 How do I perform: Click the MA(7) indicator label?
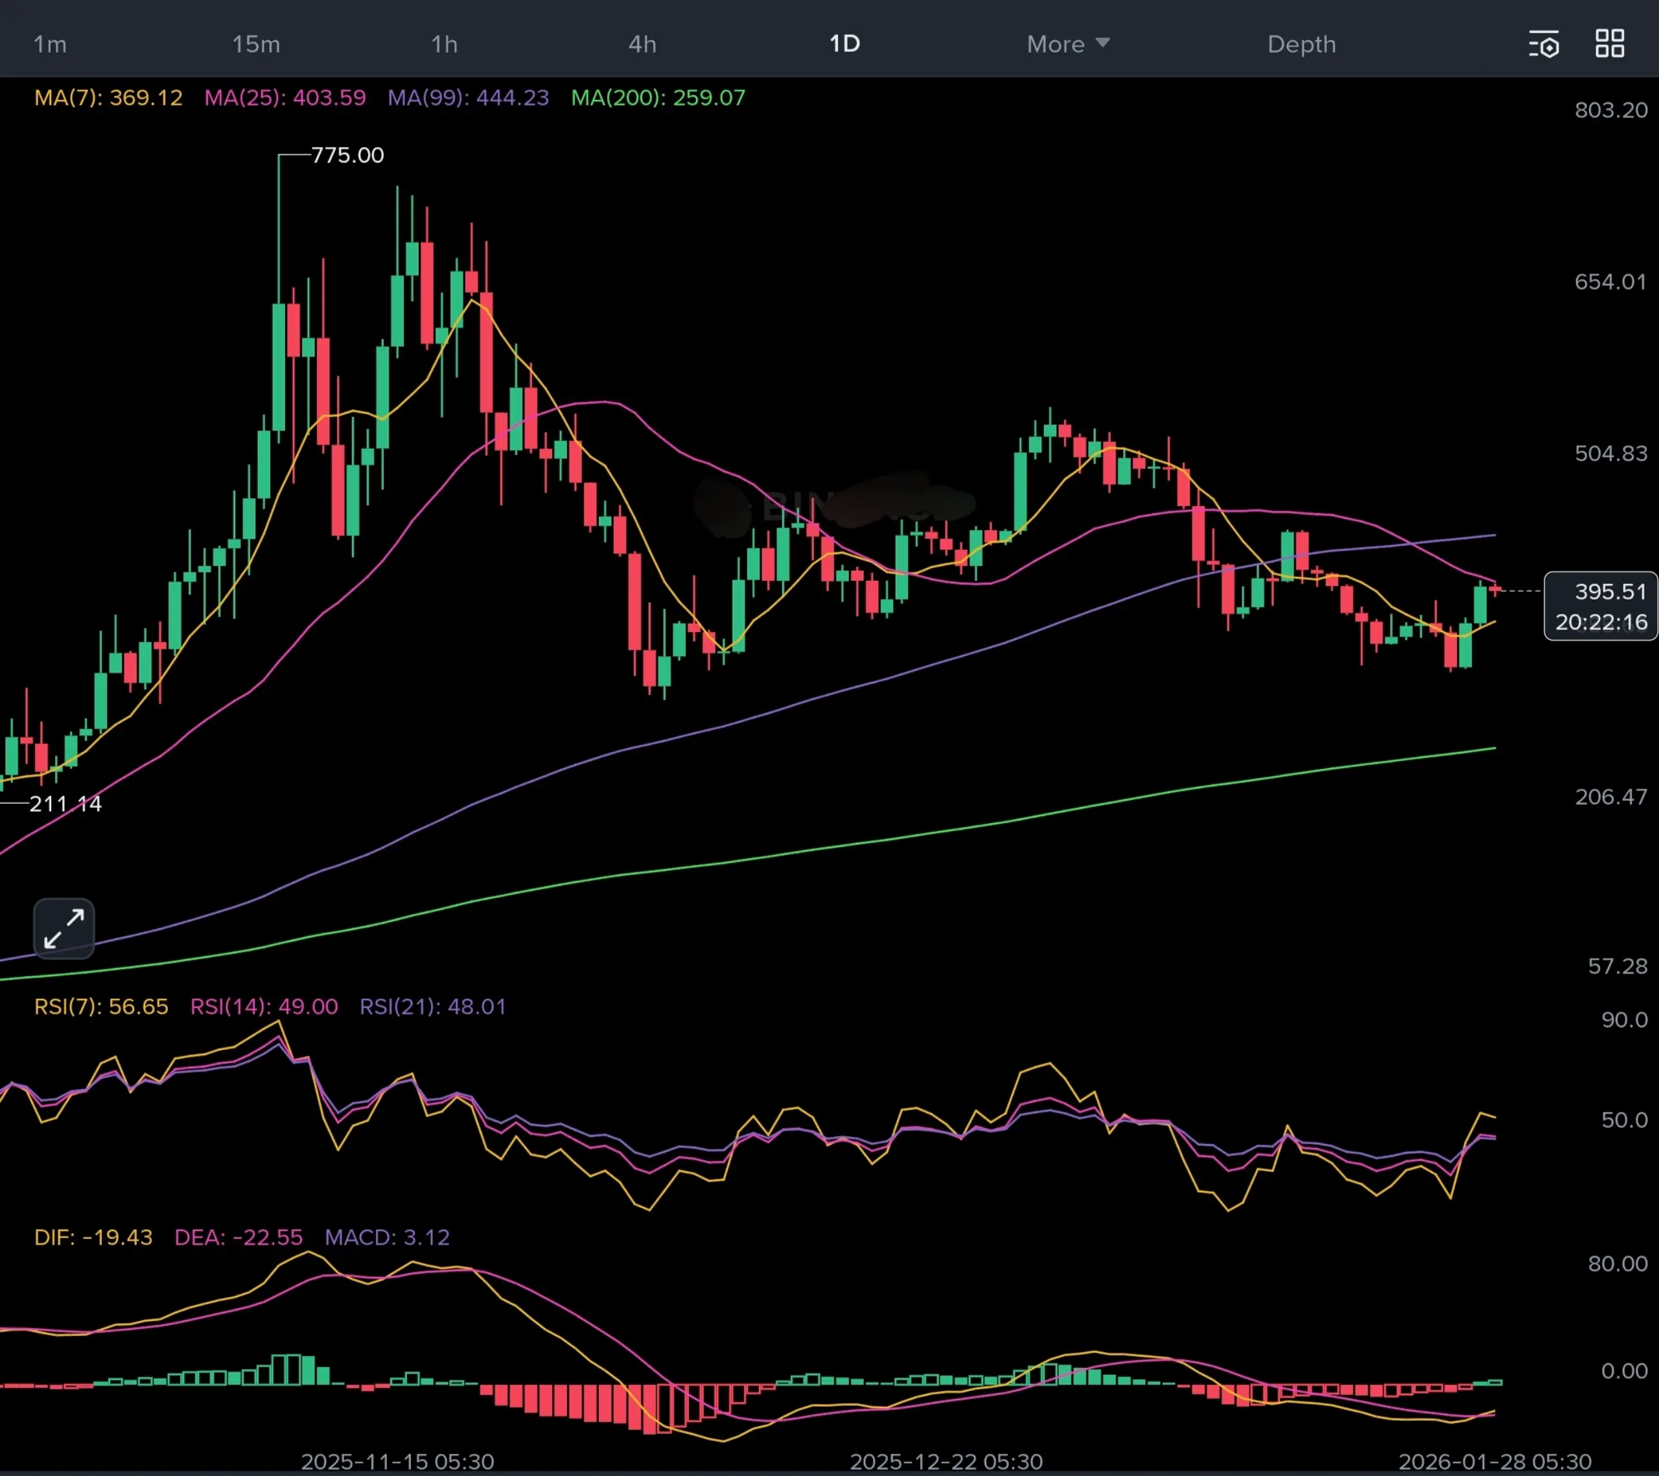(x=108, y=97)
